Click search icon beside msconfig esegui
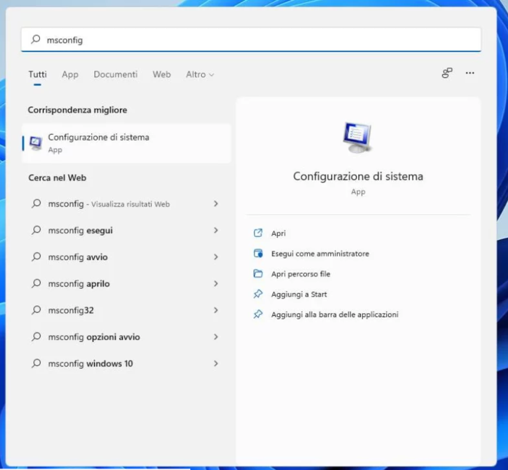Image resolution: width=508 pixels, height=470 pixels. [x=36, y=230]
